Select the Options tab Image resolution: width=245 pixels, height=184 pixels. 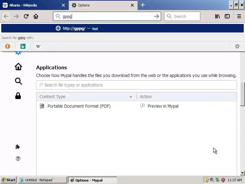coord(100,5)
